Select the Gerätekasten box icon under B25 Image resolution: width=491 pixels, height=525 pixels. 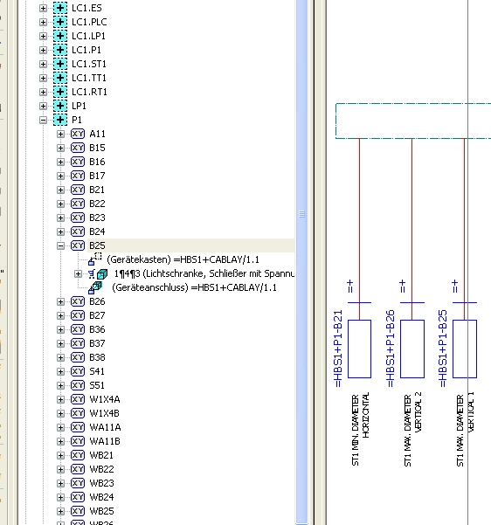pyautogui.click(x=95, y=259)
